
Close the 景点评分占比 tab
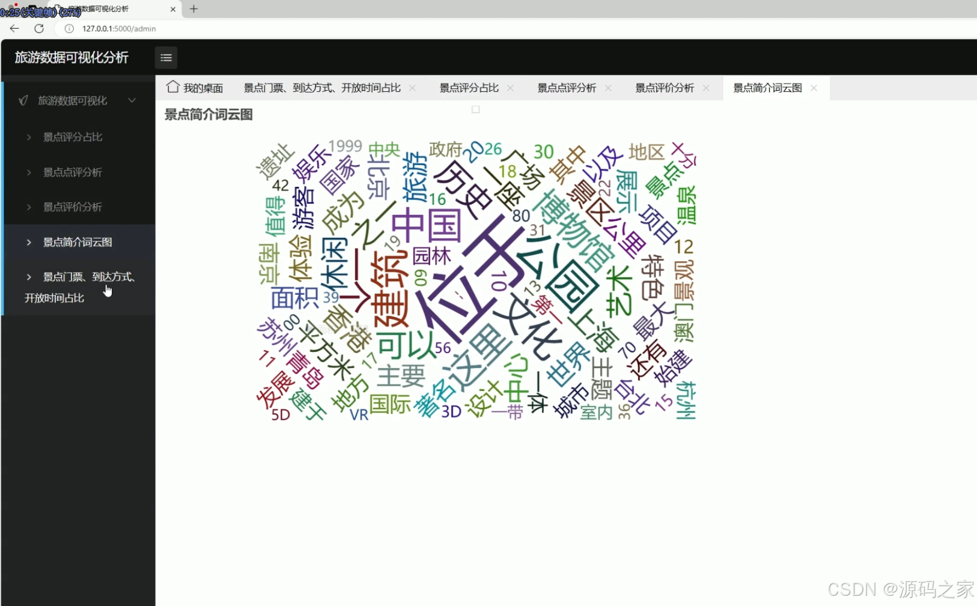pyautogui.click(x=510, y=88)
